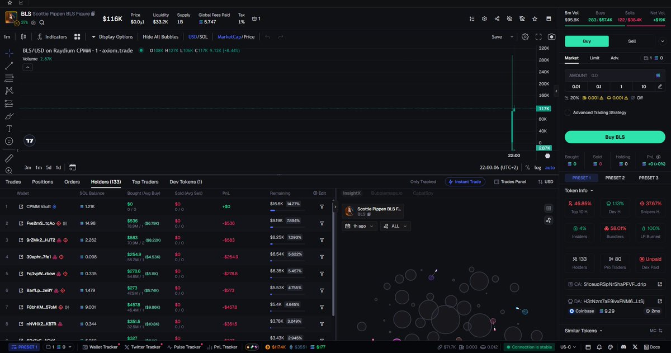Select the trend line drawing tool
671x353 pixels.
pos(10,65)
